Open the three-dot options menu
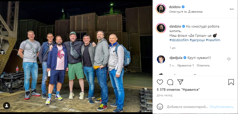 click(x=231, y=9)
